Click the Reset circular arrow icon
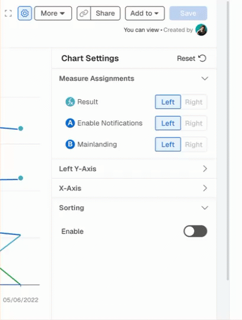This screenshot has width=242, height=320. pyautogui.click(x=202, y=58)
